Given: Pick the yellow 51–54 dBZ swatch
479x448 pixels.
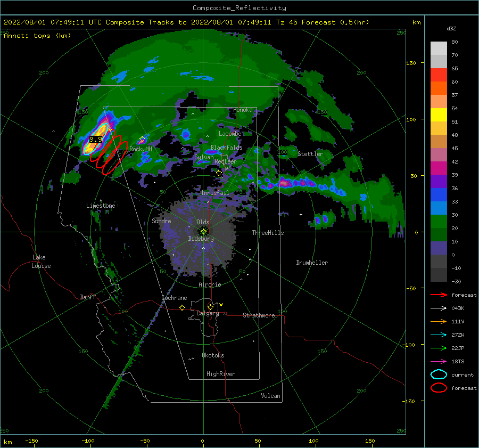Looking at the screenshot, I should click(x=439, y=115).
